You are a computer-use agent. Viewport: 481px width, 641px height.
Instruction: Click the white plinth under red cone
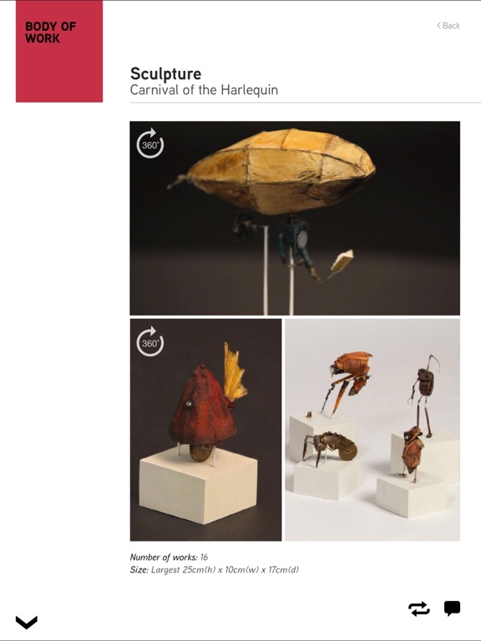[199, 485]
